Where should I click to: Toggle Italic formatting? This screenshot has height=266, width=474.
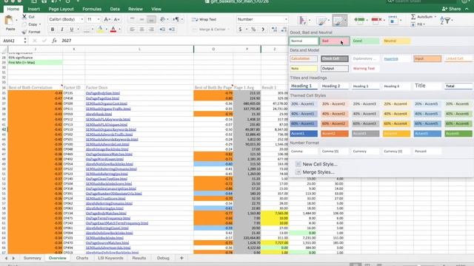[x=62, y=30]
